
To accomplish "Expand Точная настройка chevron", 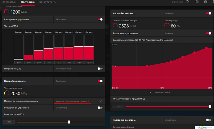I will tap(150, 92).
